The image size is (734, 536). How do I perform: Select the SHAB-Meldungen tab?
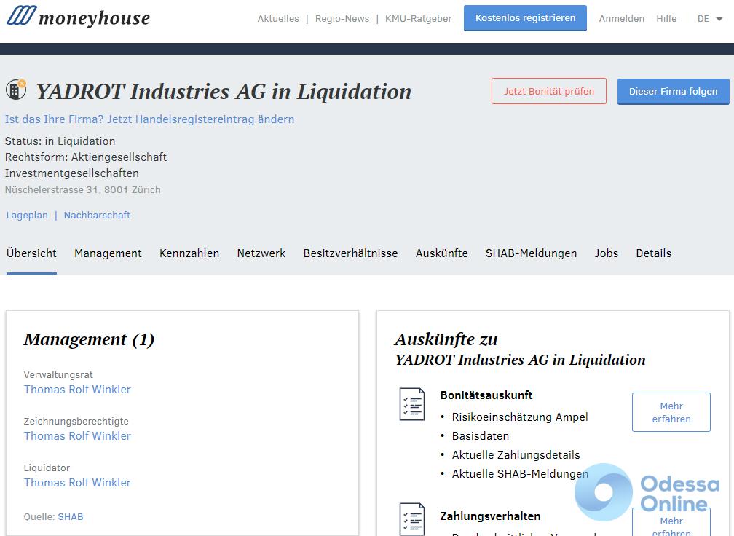click(531, 253)
